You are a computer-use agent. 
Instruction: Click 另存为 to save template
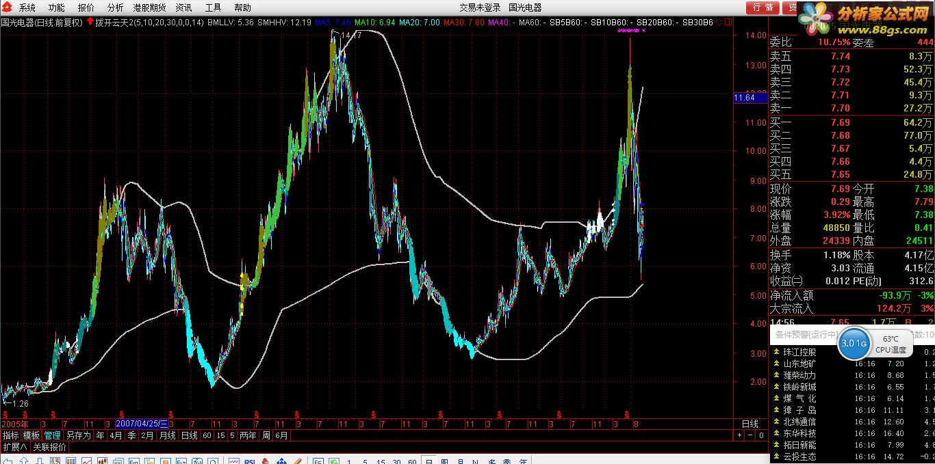tap(78, 435)
